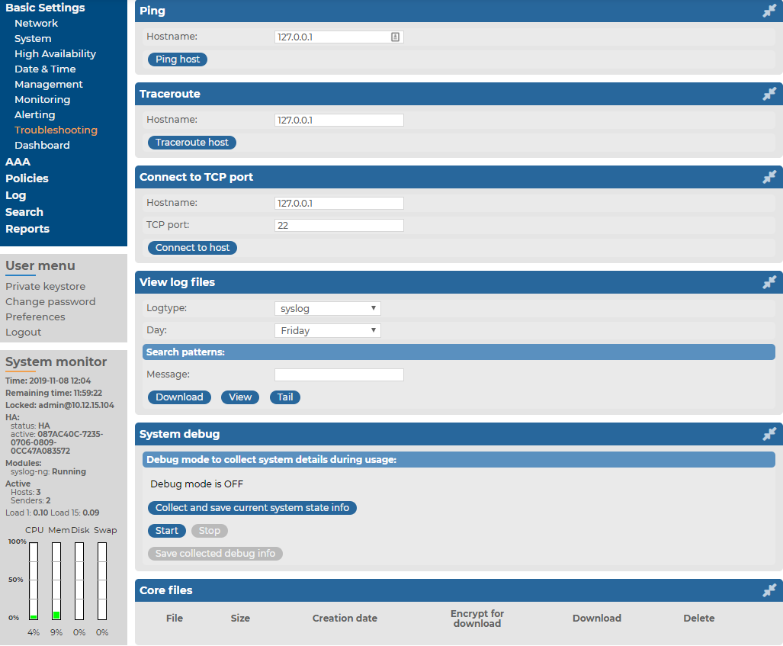Focus the Ping hostname field
The image size is (783, 646).
[339, 37]
